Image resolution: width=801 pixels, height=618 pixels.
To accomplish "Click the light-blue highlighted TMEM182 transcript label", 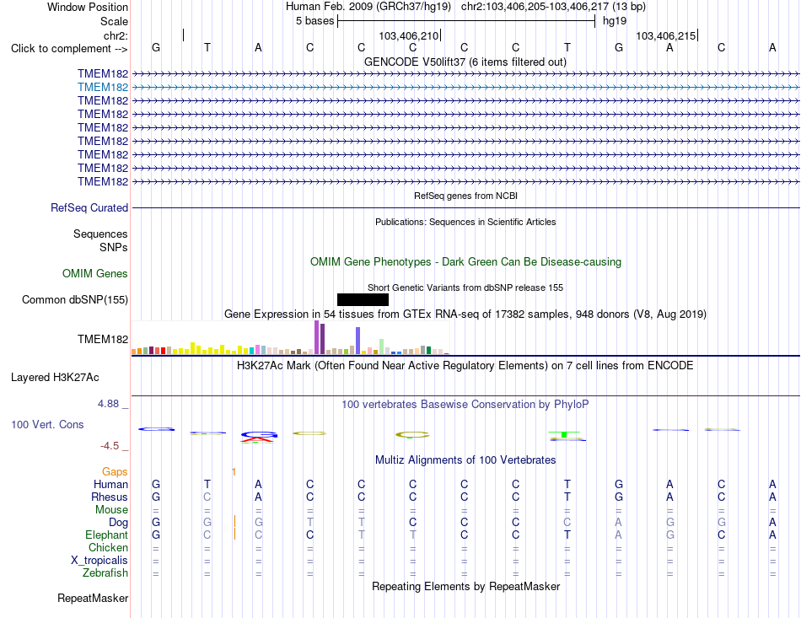I will point(103,88).
